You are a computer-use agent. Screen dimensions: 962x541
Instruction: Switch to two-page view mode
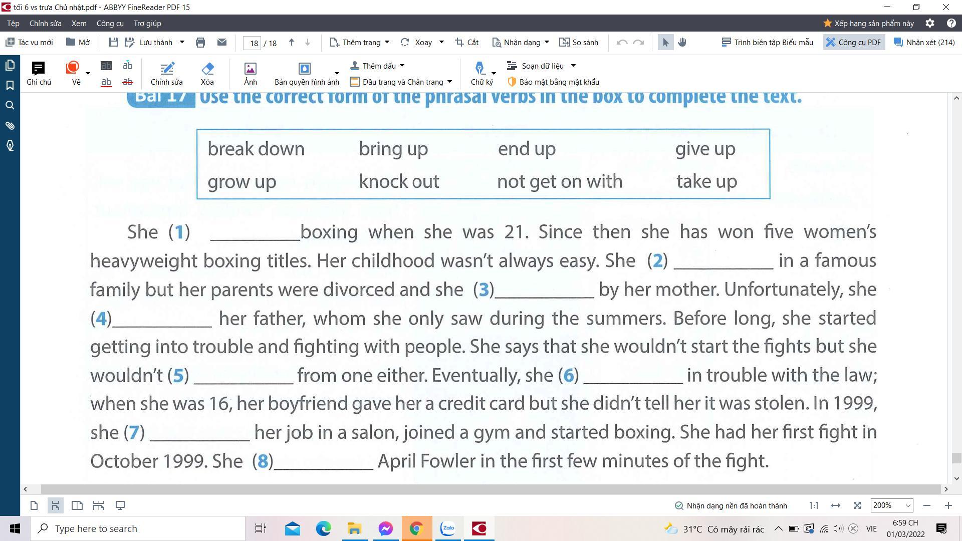[x=77, y=505]
